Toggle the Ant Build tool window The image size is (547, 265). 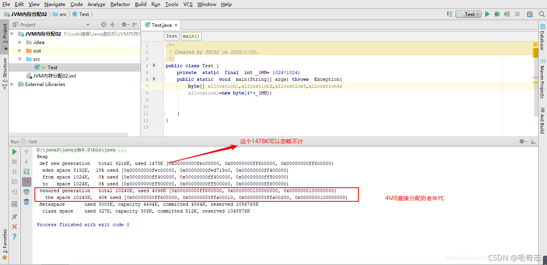tap(542, 120)
